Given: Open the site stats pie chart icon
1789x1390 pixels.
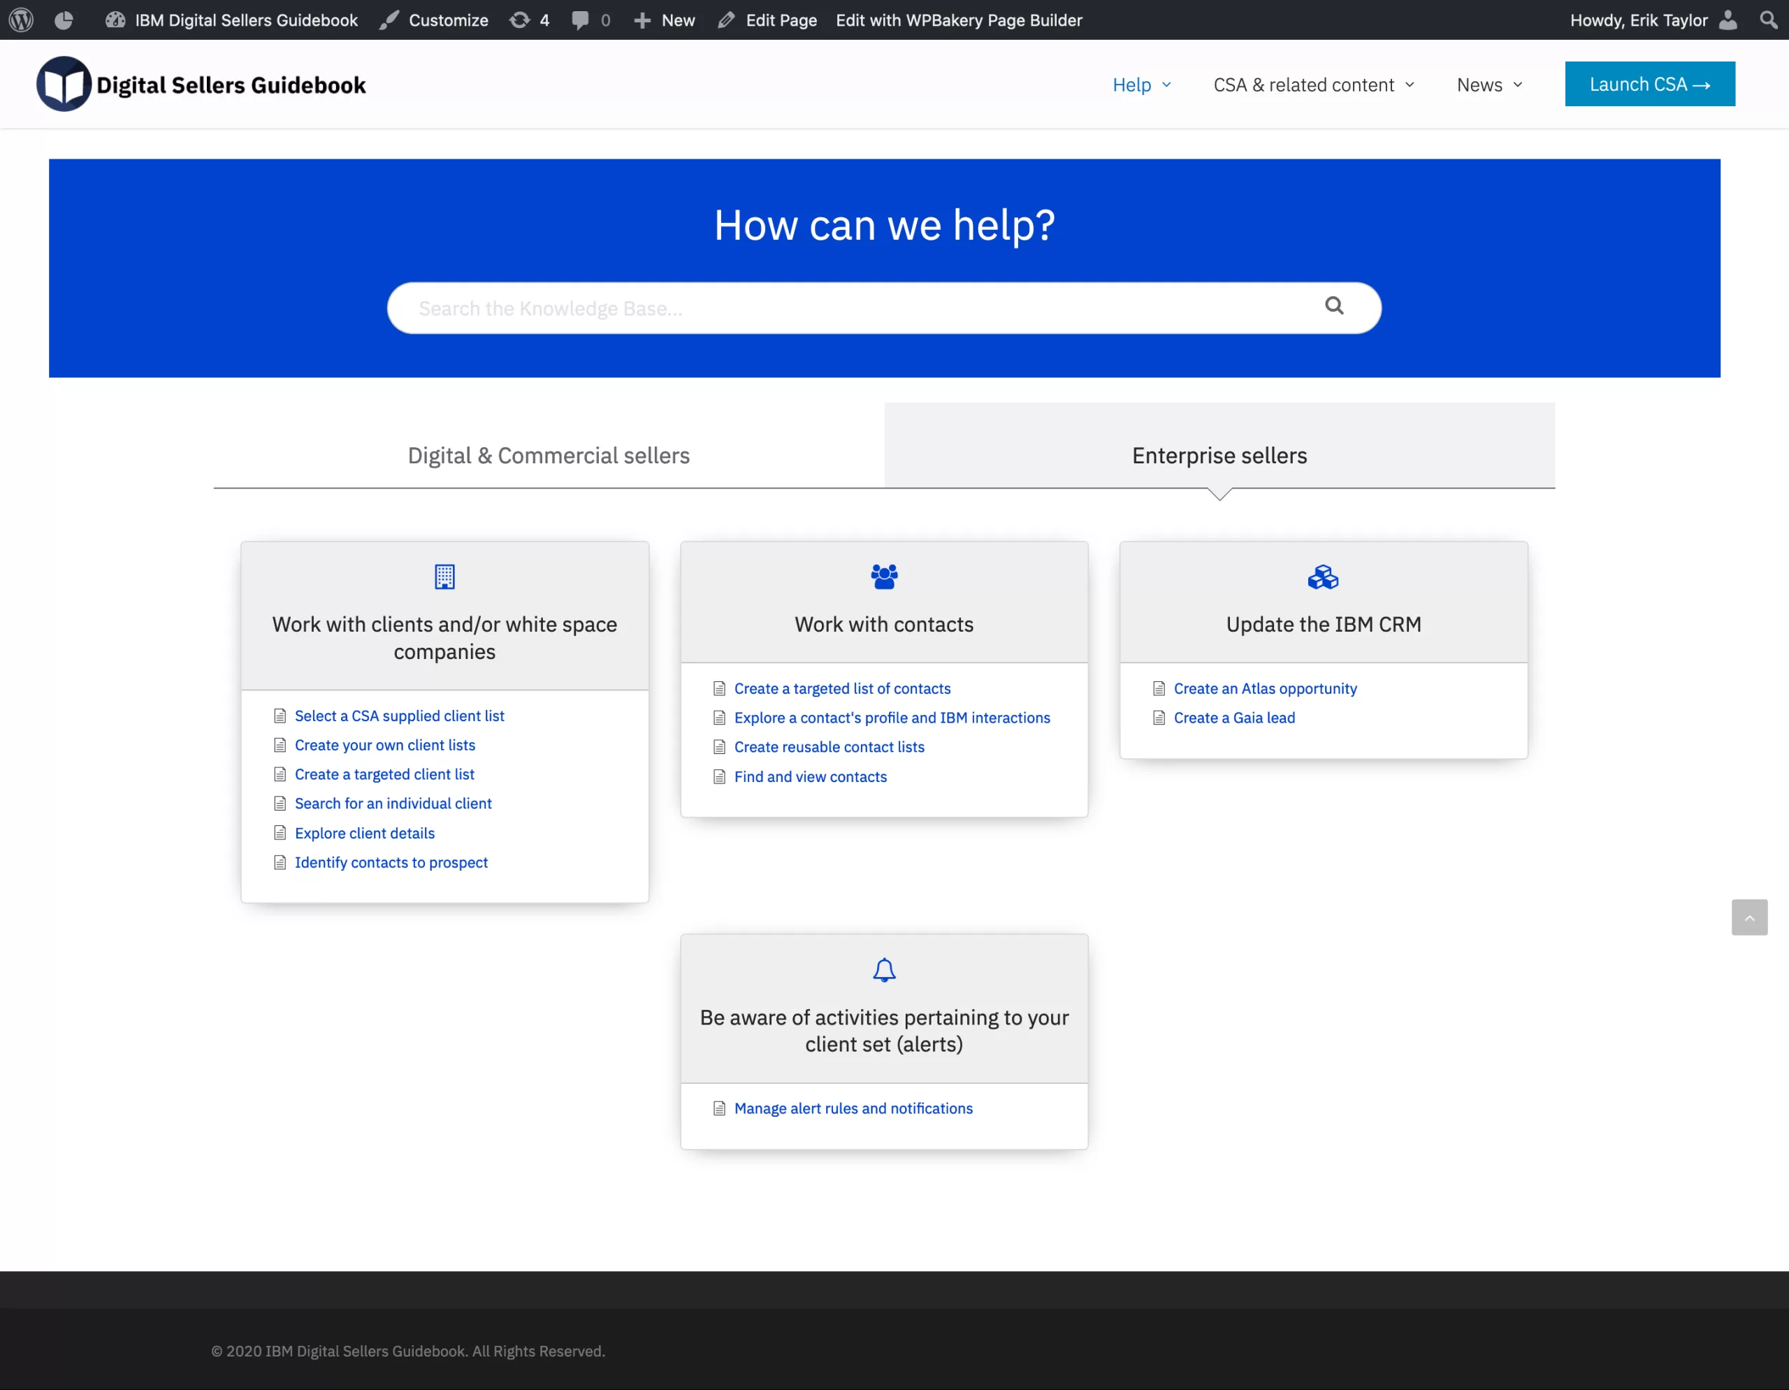Looking at the screenshot, I should coord(64,20).
